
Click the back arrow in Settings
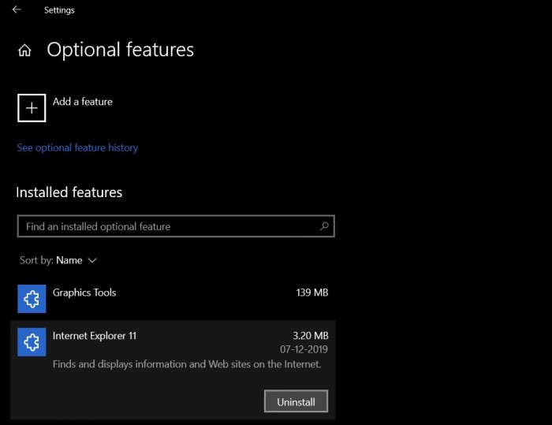pos(17,10)
